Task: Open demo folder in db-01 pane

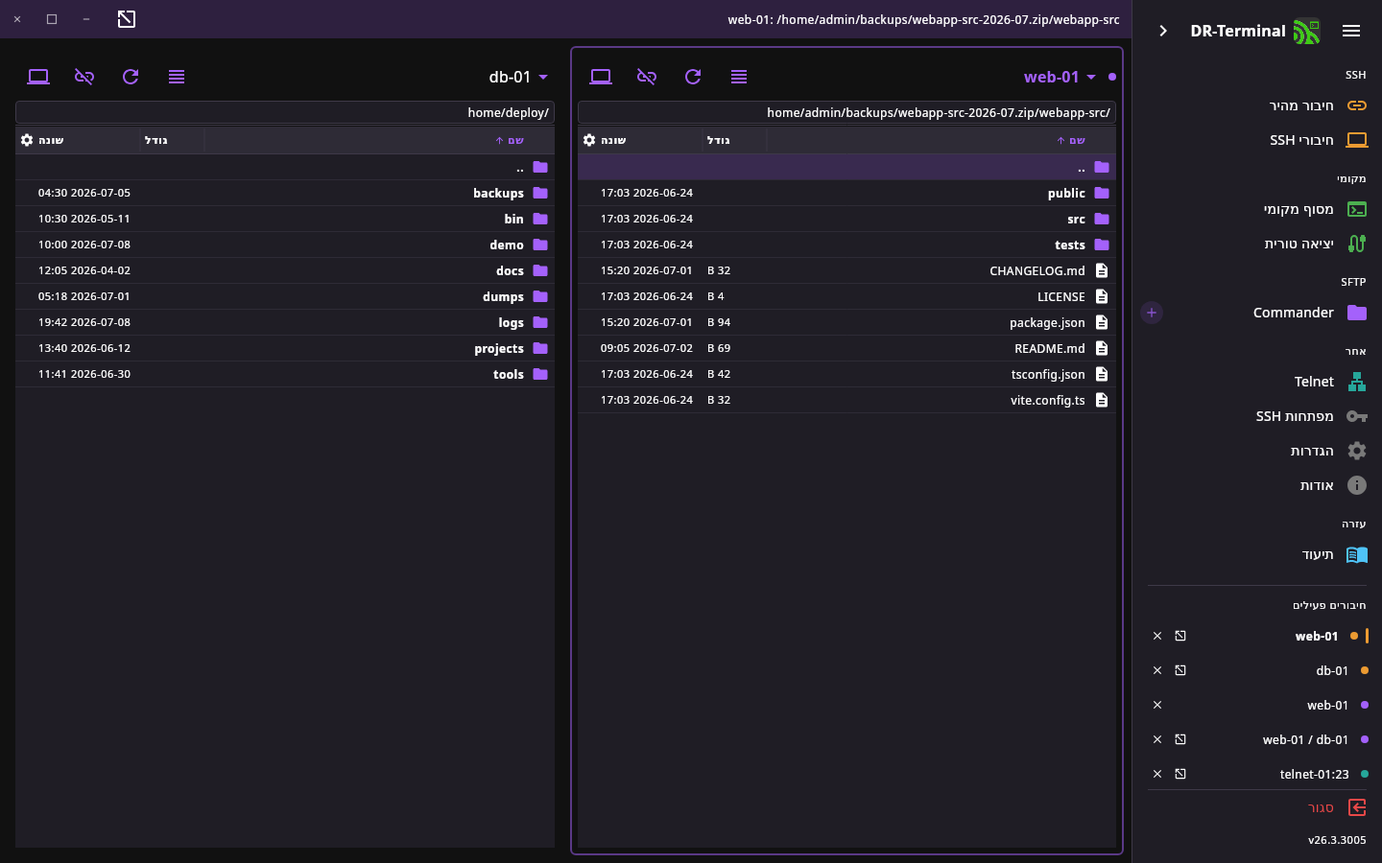Action: (285, 245)
